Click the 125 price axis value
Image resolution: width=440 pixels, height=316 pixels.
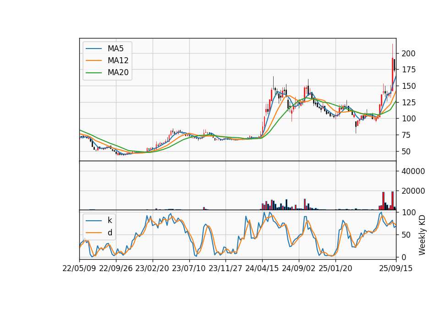[408, 102]
